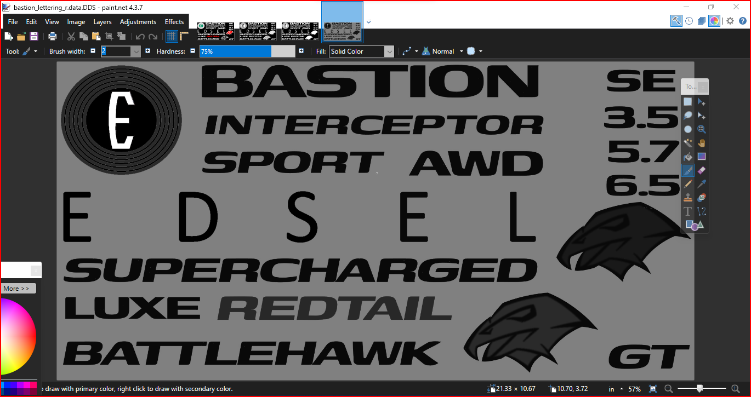Image resolution: width=751 pixels, height=397 pixels.
Task: Open the View menu
Action: (52, 22)
